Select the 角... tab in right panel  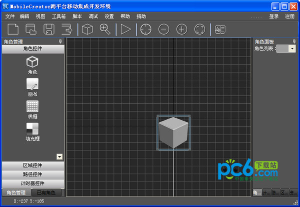point(257,192)
